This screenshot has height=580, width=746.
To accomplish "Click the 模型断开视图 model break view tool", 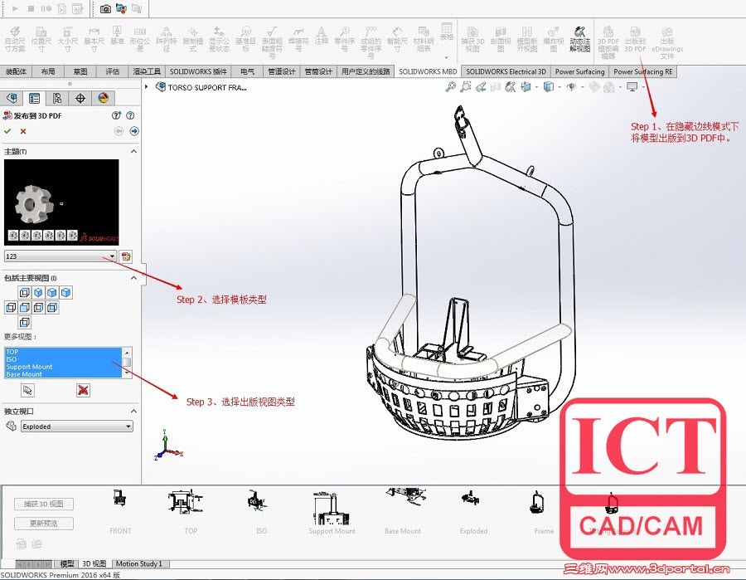I will 527,40.
